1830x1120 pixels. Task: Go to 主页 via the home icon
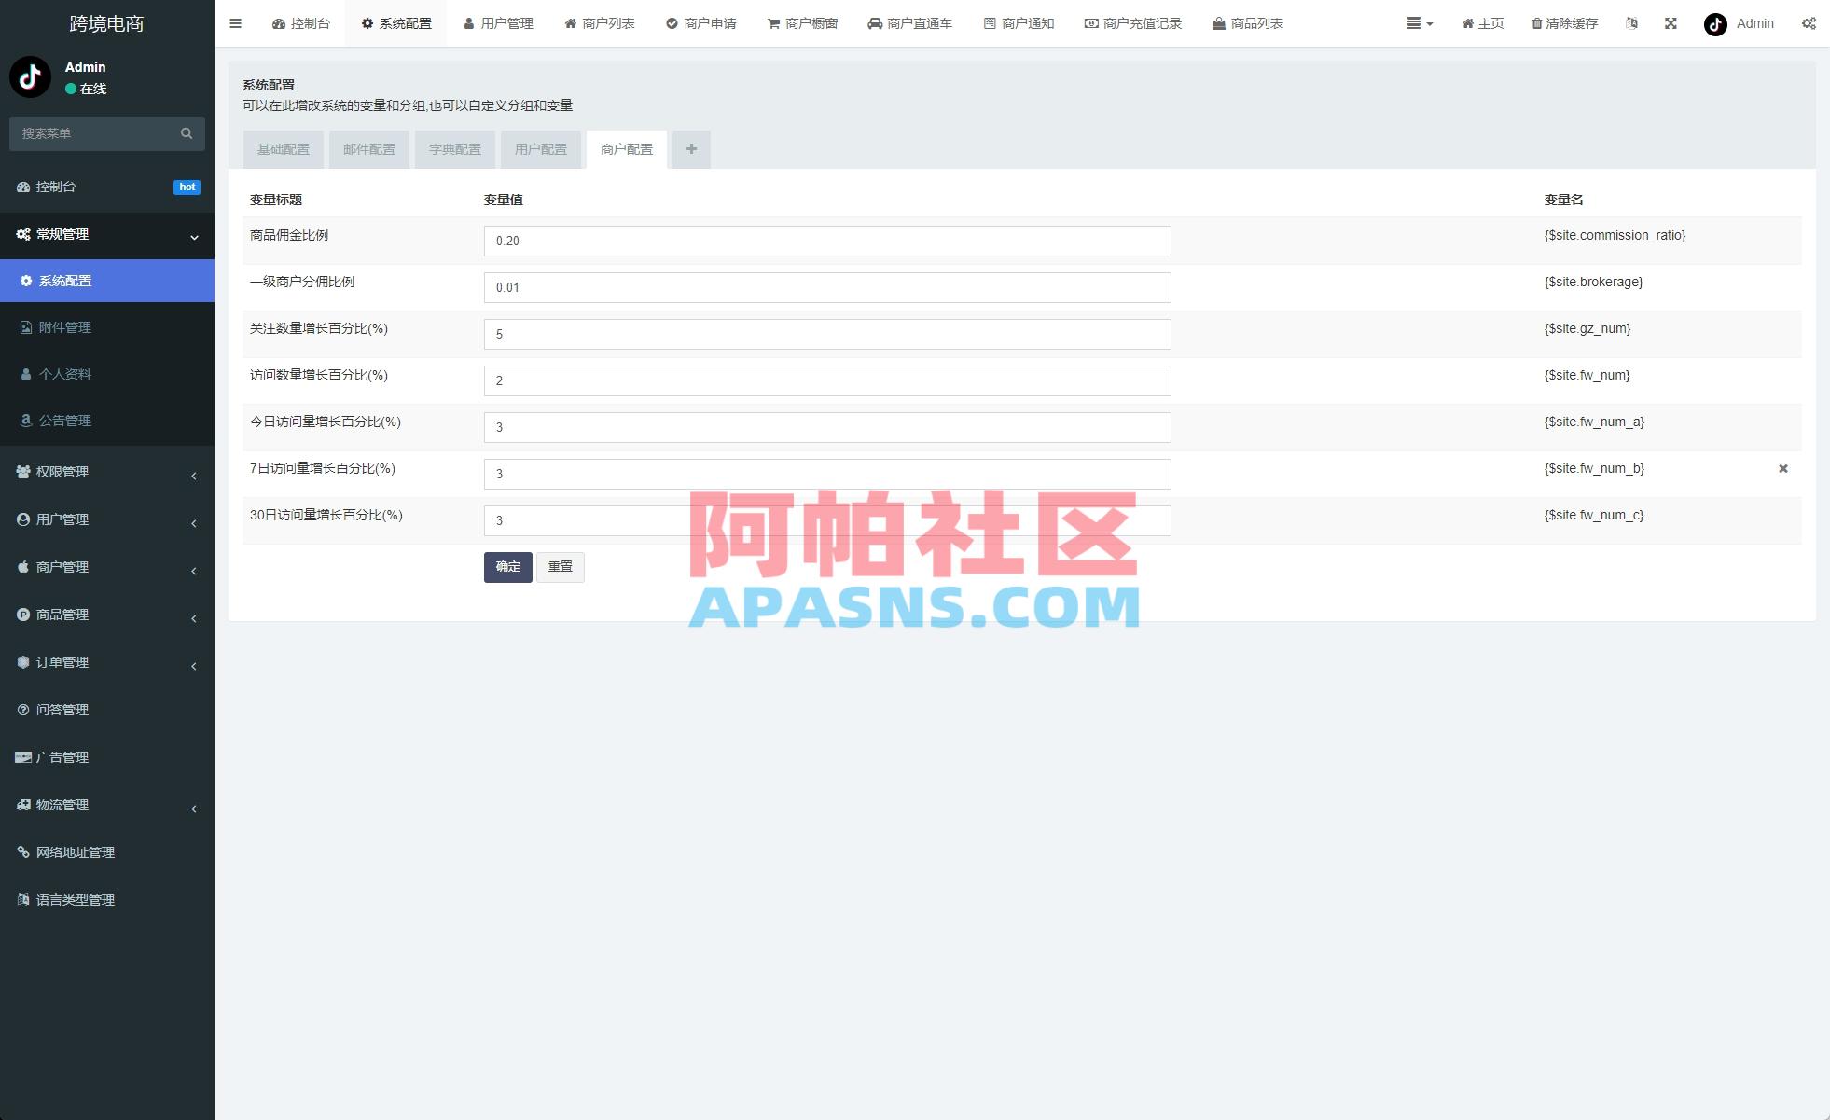tap(1481, 23)
